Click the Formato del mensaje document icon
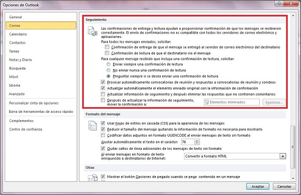 (92, 125)
